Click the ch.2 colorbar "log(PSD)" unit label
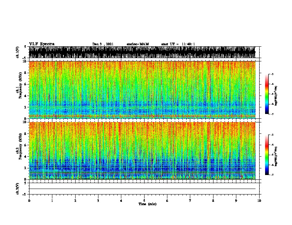The height and width of the screenshot is (225, 292). pos(276,156)
